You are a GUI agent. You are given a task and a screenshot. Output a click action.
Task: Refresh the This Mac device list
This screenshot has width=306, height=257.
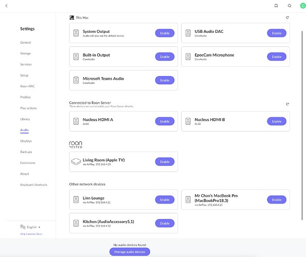(x=287, y=17)
